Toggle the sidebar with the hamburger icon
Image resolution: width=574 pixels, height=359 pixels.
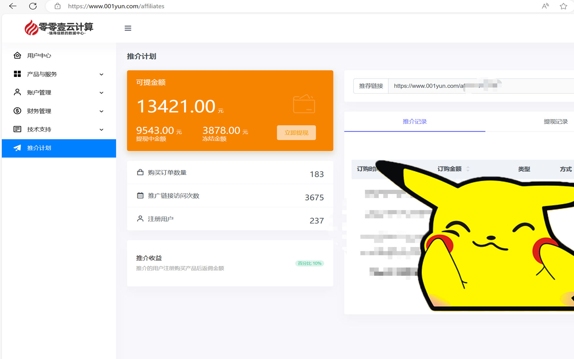click(x=128, y=28)
